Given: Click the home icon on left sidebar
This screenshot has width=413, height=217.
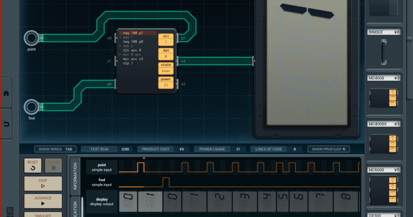Looking at the screenshot, I should click(x=6, y=93).
